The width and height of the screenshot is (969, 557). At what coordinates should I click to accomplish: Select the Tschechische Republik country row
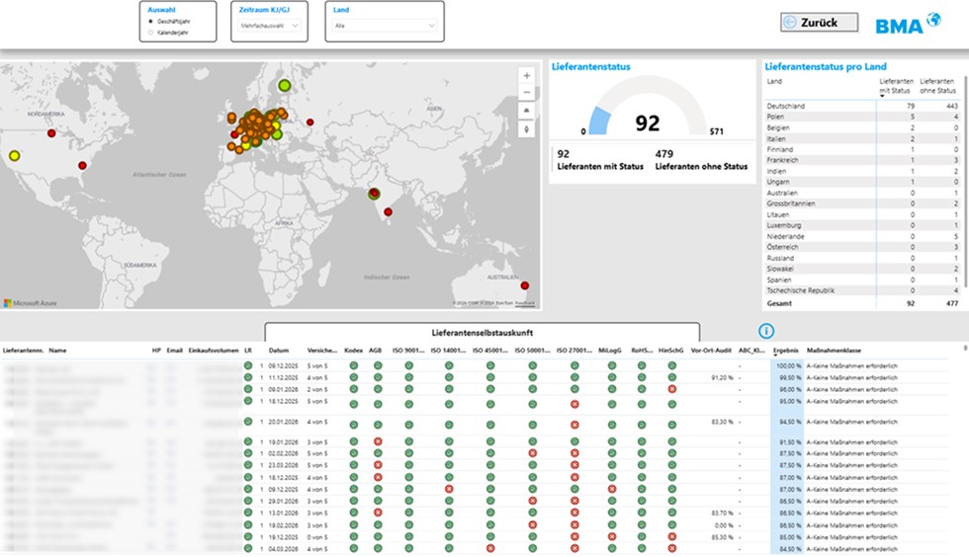point(862,290)
